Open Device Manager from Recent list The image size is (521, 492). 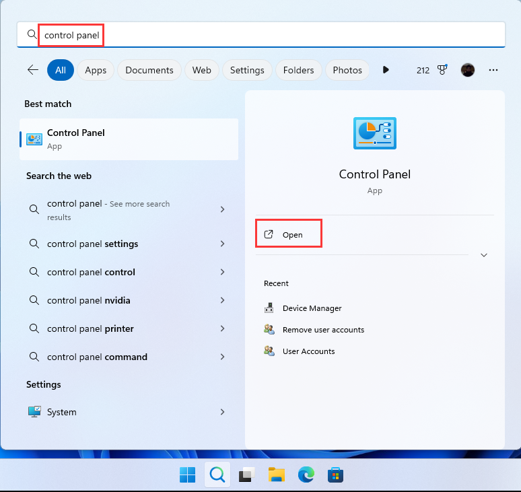click(312, 308)
